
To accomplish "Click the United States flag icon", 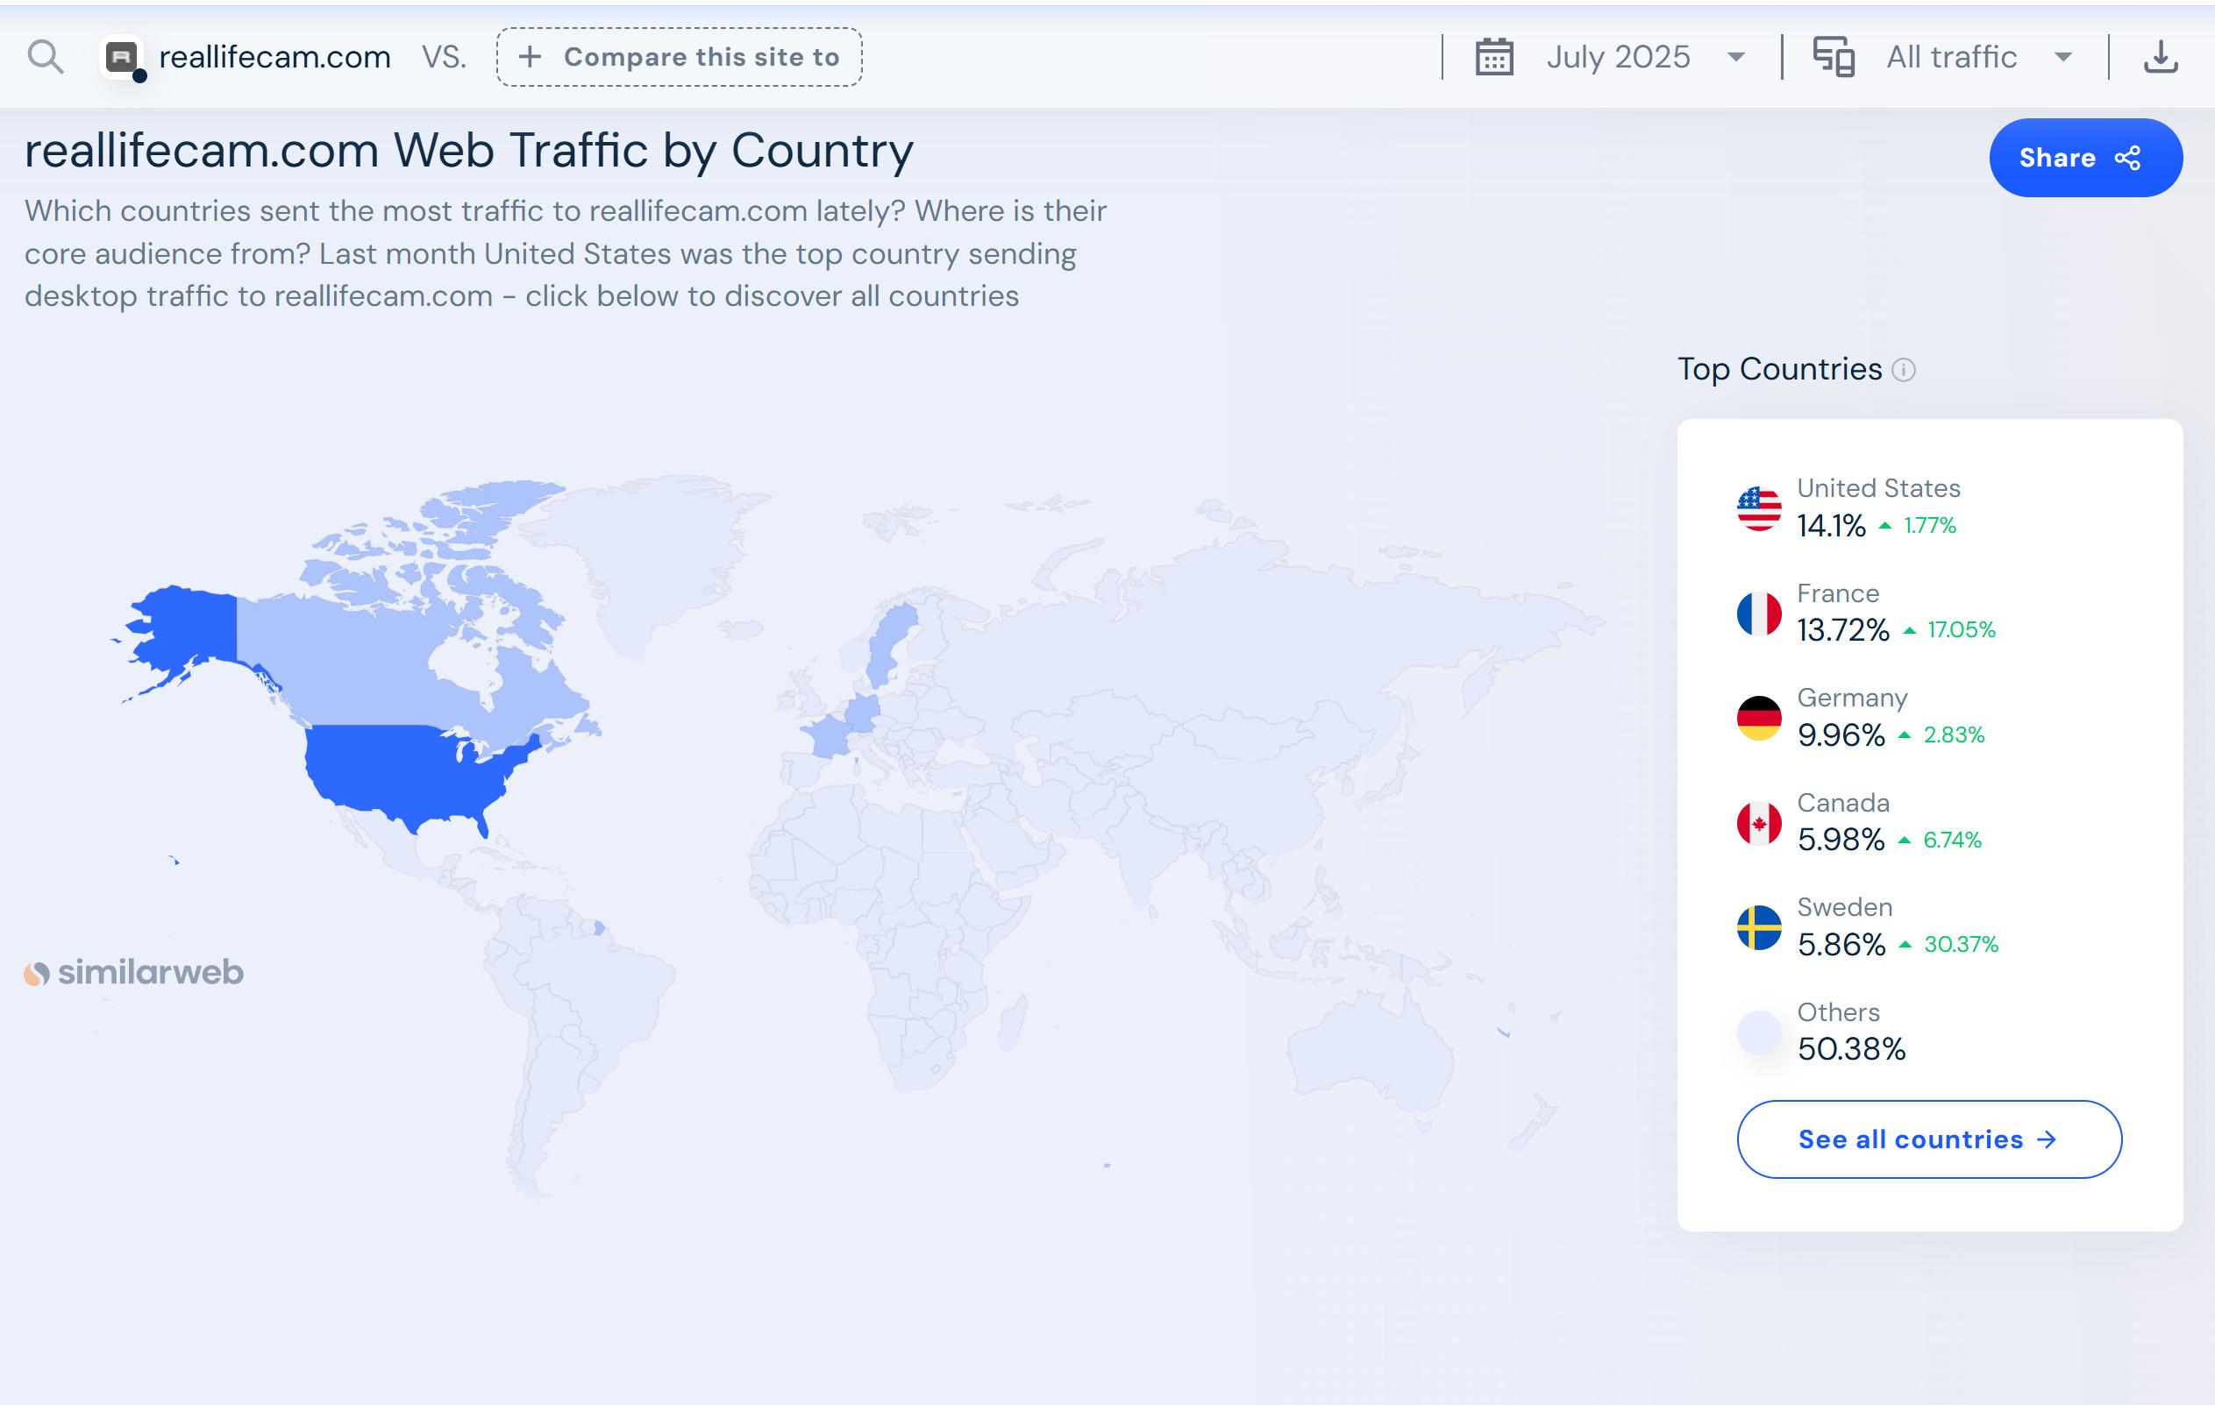I will click(x=1759, y=508).
